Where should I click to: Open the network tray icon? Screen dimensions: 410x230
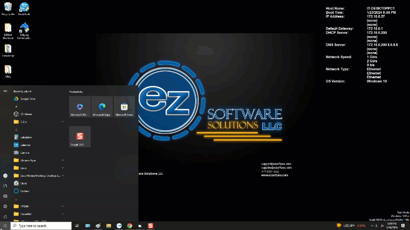pos(377,226)
